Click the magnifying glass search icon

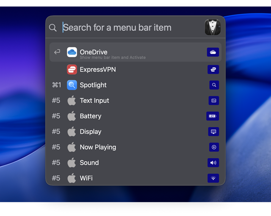click(53, 27)
